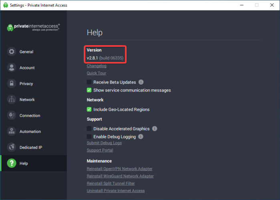Image resolution: width=280 pixels, height=200 pixels.
Task: Start the Quick Tour link
Action: pyautogui.click(x=97, y=73)
